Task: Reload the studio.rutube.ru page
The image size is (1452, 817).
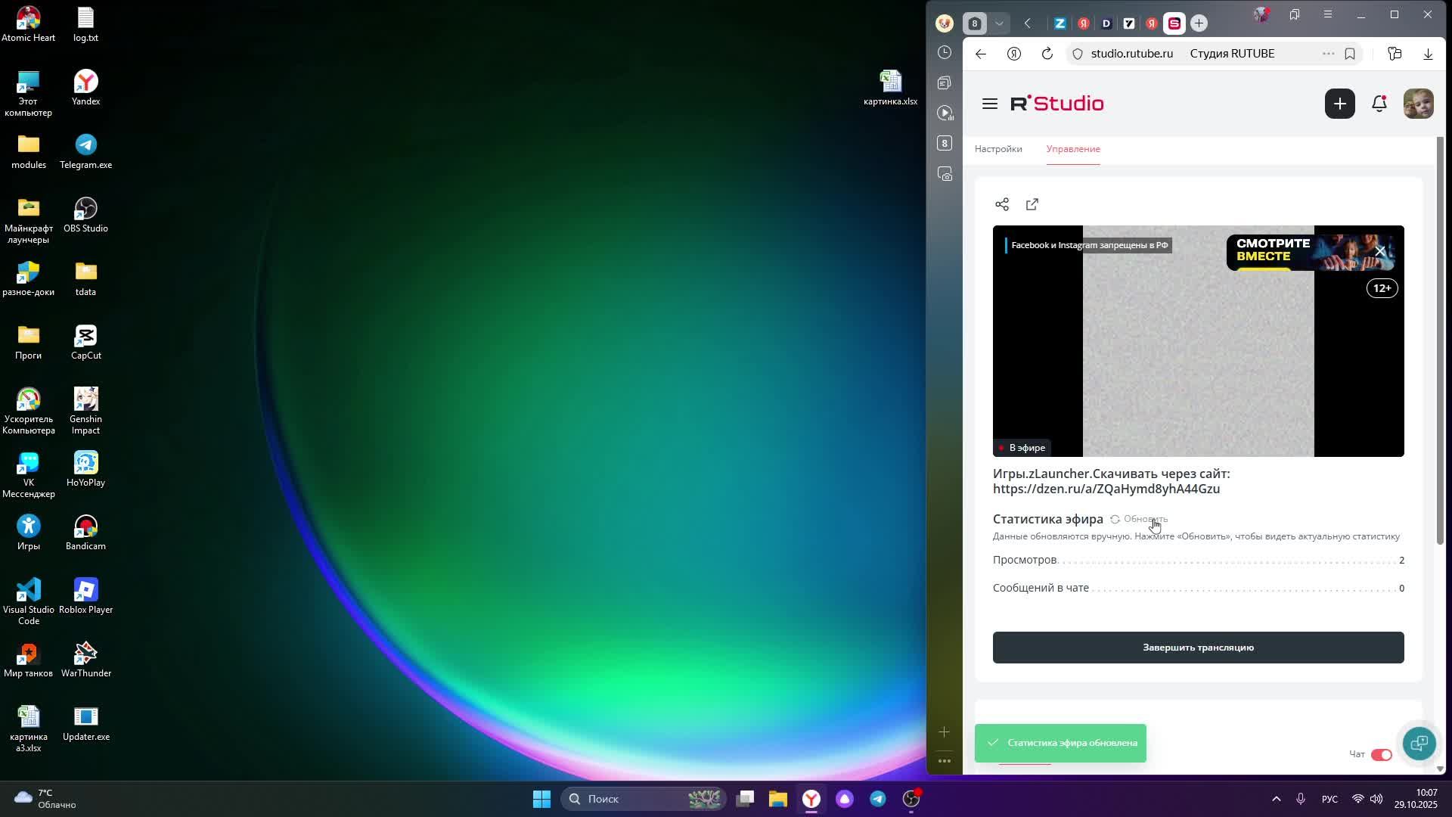Action: pyautogui.click(x=1047, y=54)
